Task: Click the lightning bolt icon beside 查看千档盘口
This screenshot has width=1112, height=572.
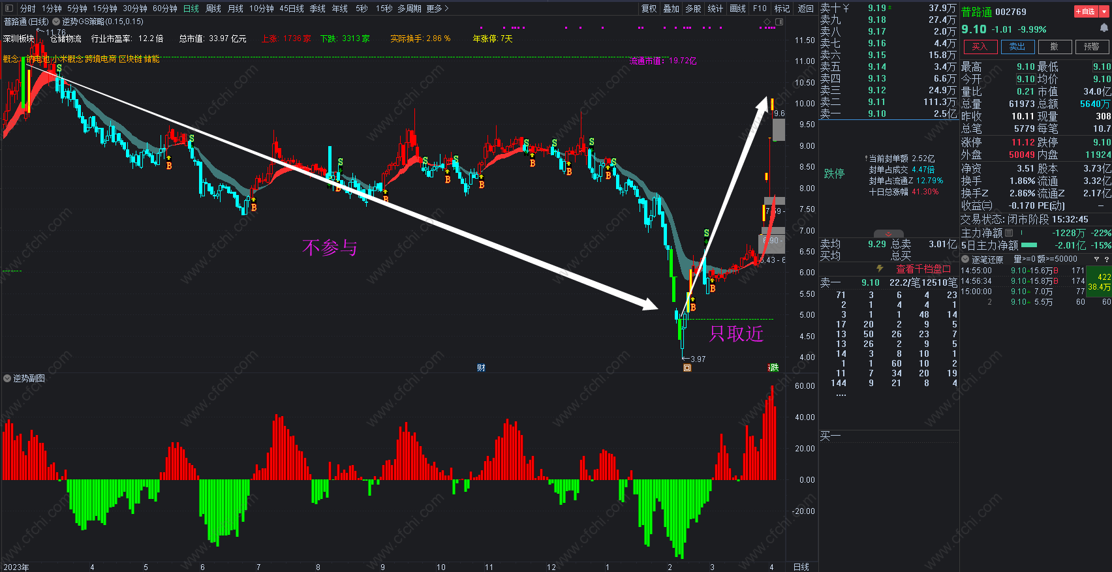Action: 880,269
